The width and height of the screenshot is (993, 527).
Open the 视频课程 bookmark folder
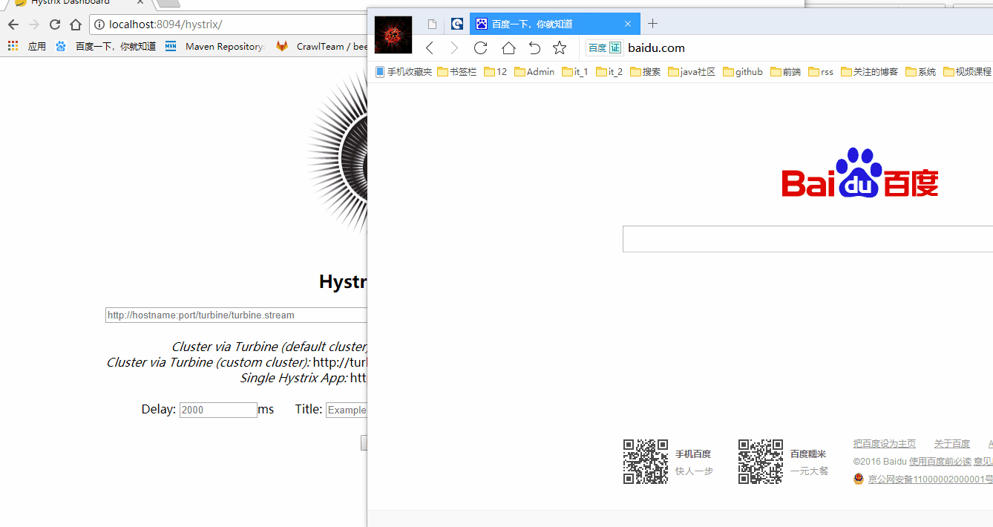[968, 72]
